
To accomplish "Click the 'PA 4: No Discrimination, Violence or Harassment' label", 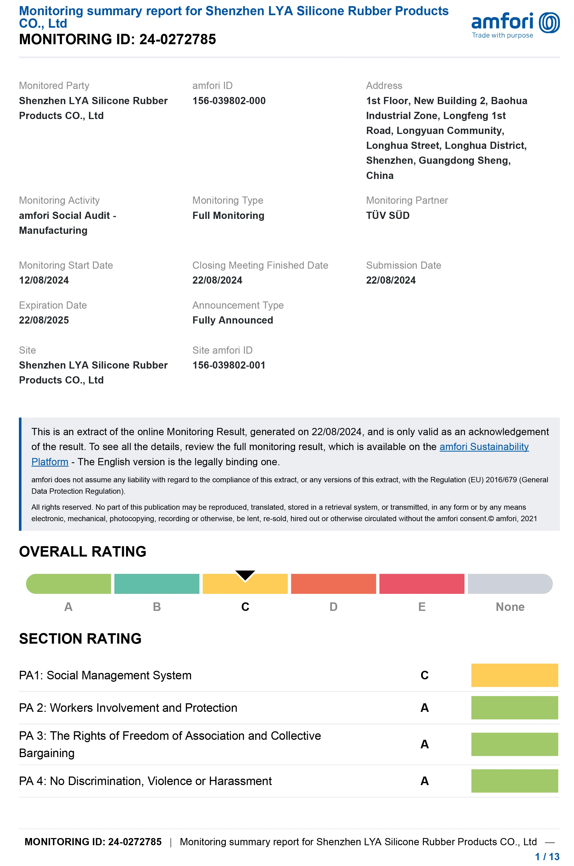I will tap(145, 781).
